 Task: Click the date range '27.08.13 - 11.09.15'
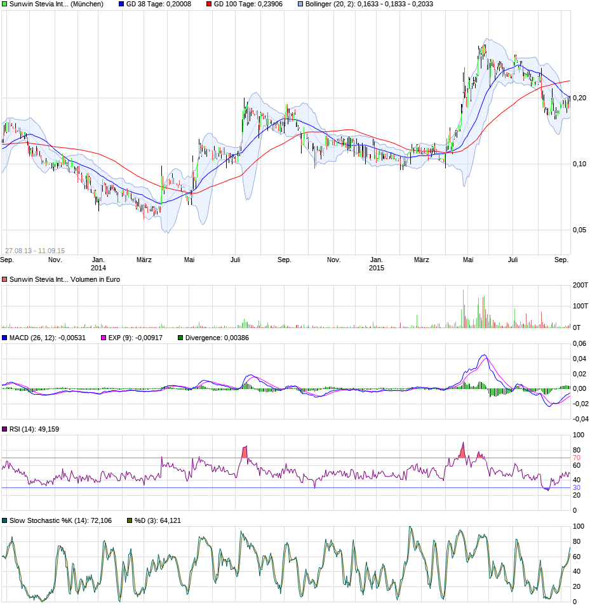(35, 251)
